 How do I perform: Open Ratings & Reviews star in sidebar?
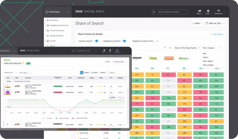(x=48, y=36)
